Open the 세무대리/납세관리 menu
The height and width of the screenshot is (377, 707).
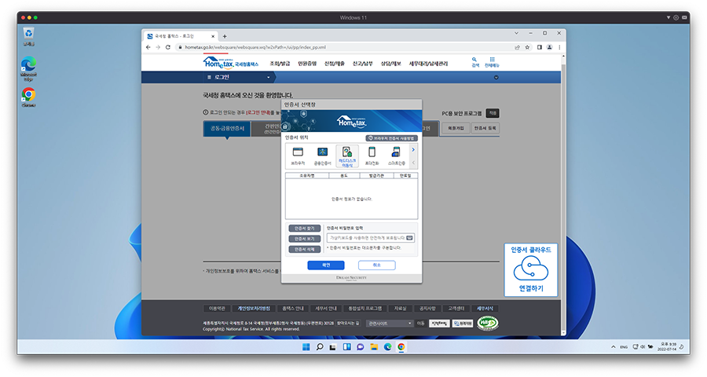[x=428, y=64]
